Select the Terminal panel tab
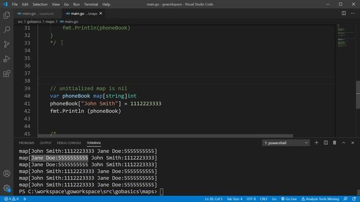 (94, 143)
